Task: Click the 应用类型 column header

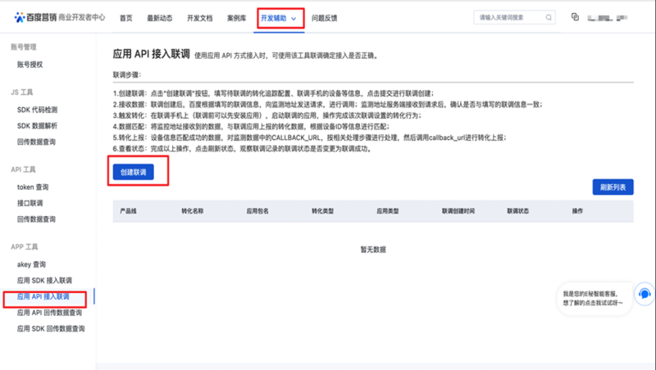Action: [388, 211]
